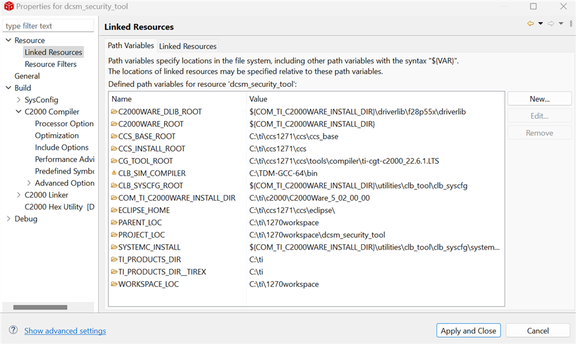Viewport: 576px width, 344px height.
Task: Select value C:\ti\c2000\C2000Ware_5_02_00_00
Action: click(309, 198)
